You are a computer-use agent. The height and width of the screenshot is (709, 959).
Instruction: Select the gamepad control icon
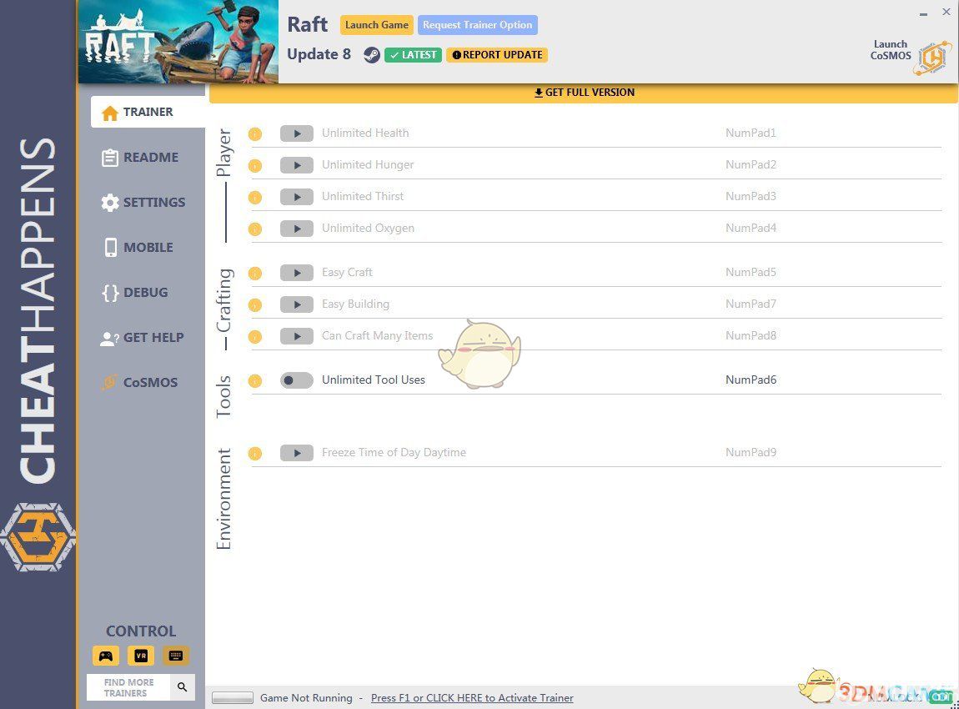[106, 656]
